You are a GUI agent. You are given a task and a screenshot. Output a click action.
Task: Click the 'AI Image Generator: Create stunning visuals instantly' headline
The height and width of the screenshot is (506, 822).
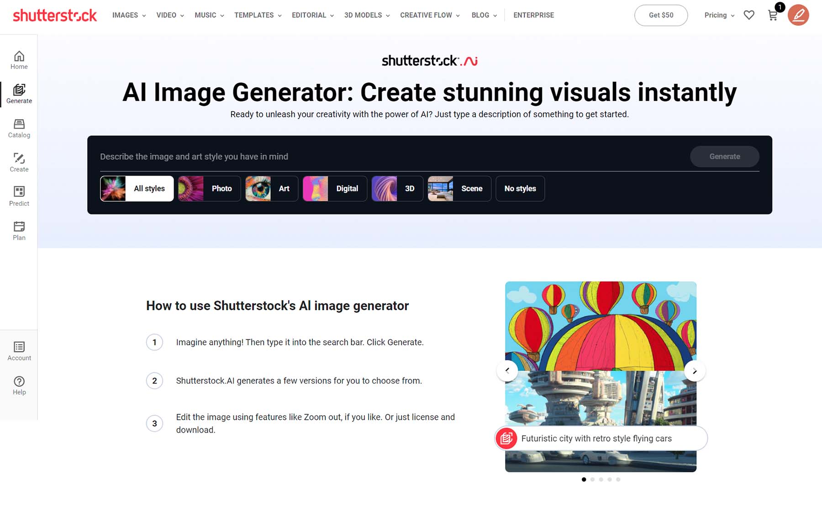(x=430, y=92)
